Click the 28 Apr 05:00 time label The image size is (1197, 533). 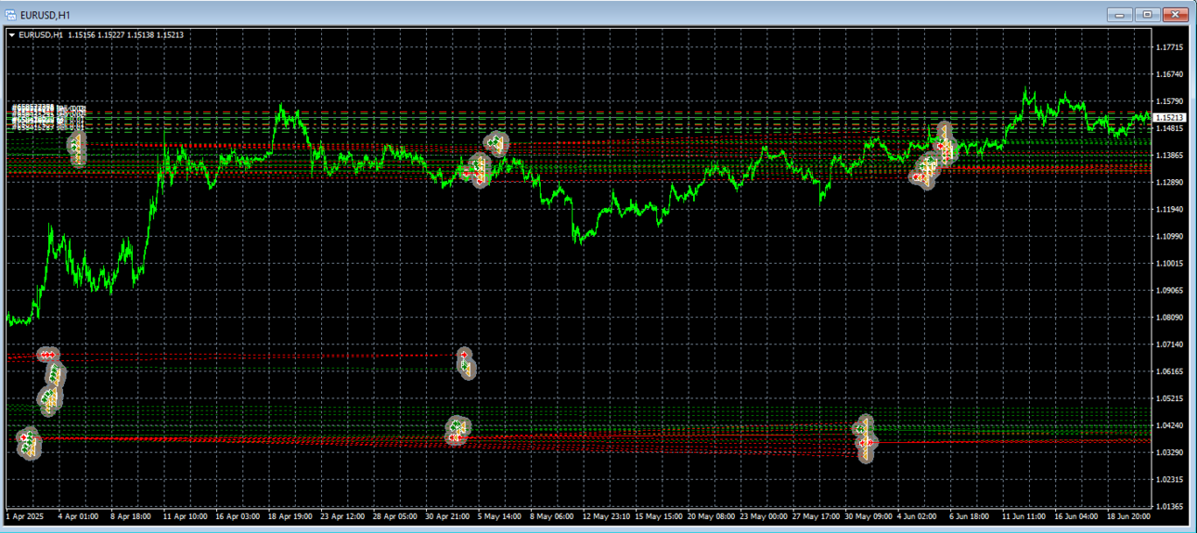395,515
